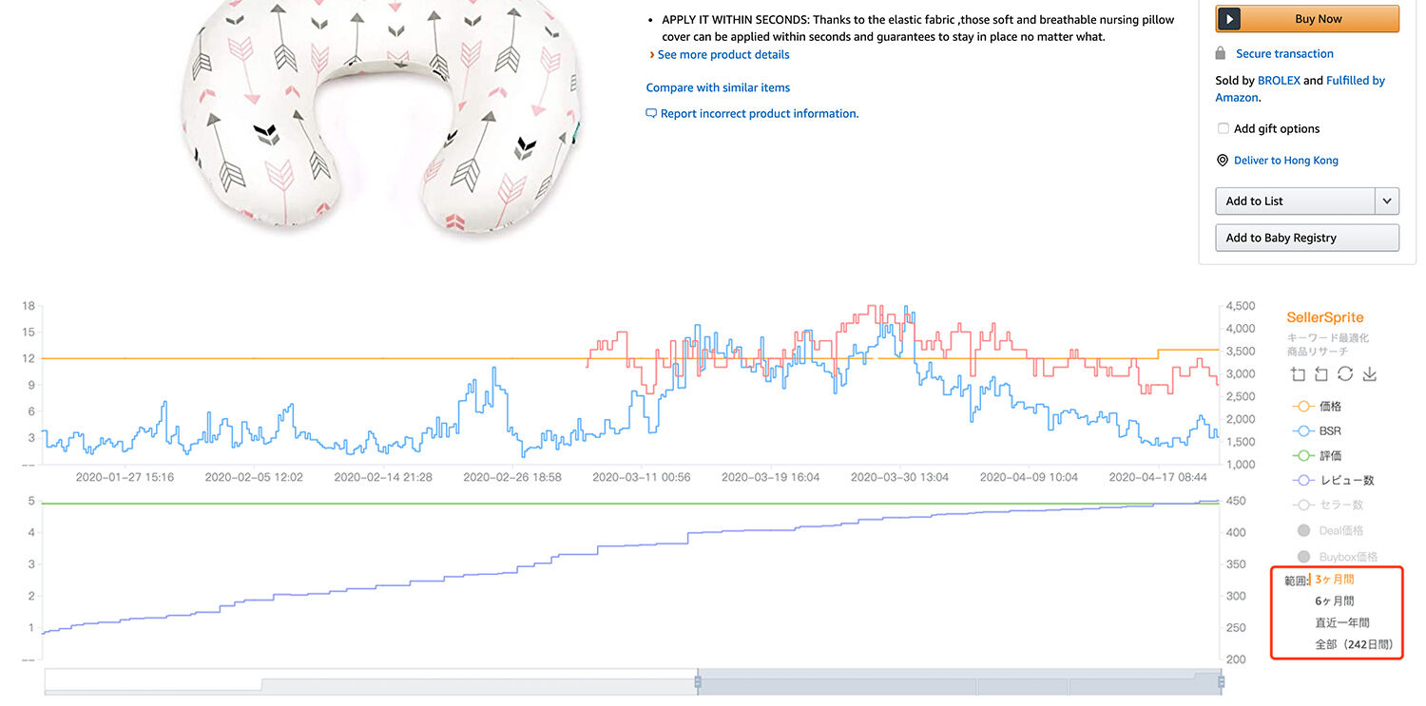
Task: Select the 3ヶ月間 range option
Action: (1335, 579)
